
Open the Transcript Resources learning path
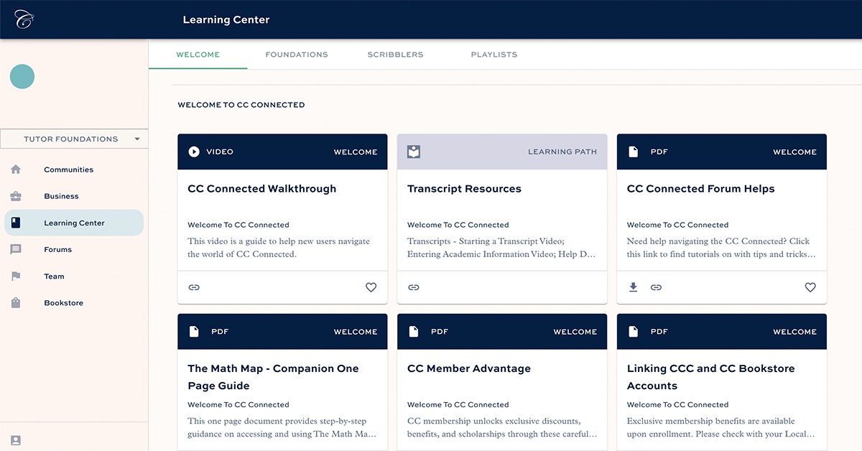[464, 189]
